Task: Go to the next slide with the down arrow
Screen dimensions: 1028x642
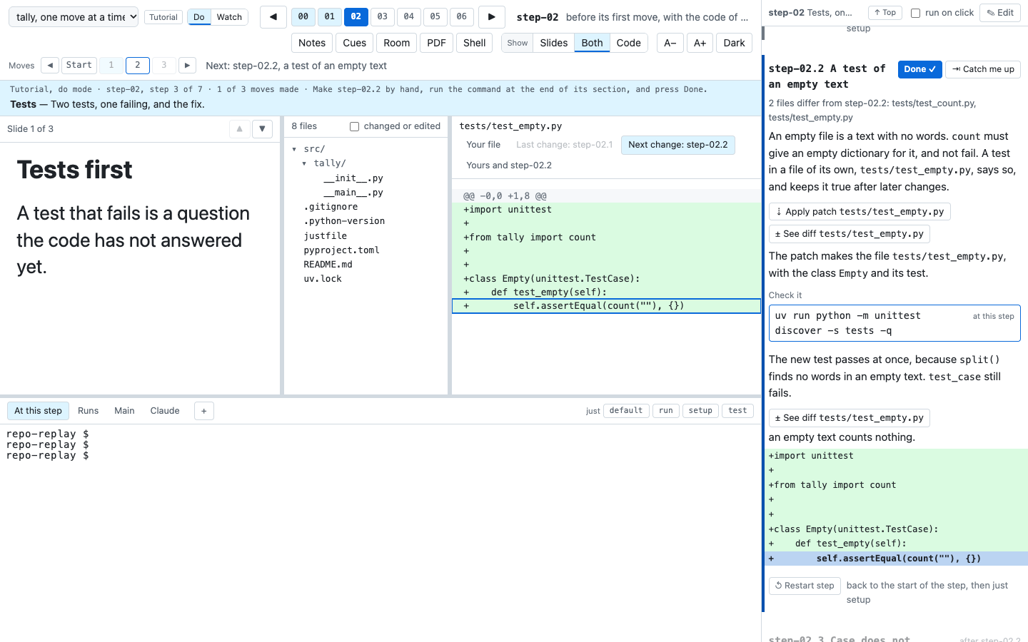Action: pos(263,129)
